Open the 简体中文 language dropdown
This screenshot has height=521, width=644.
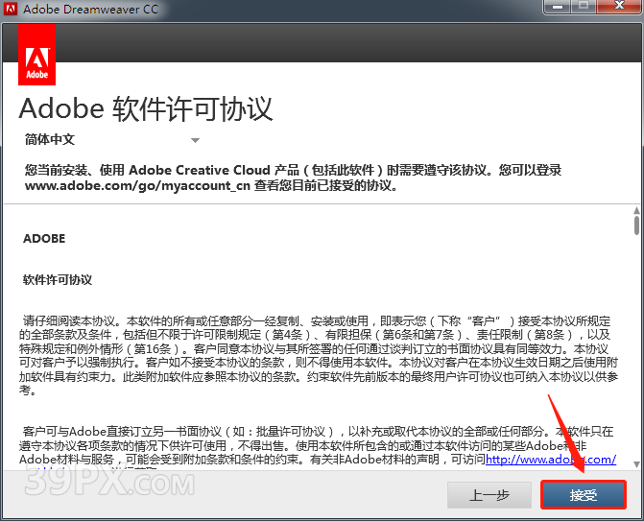click(x=111, y=139)
